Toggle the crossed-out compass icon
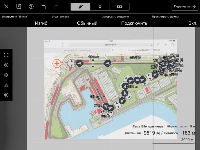Image resolution: width=200 pixels, height=150 pixels. [6, 65]
